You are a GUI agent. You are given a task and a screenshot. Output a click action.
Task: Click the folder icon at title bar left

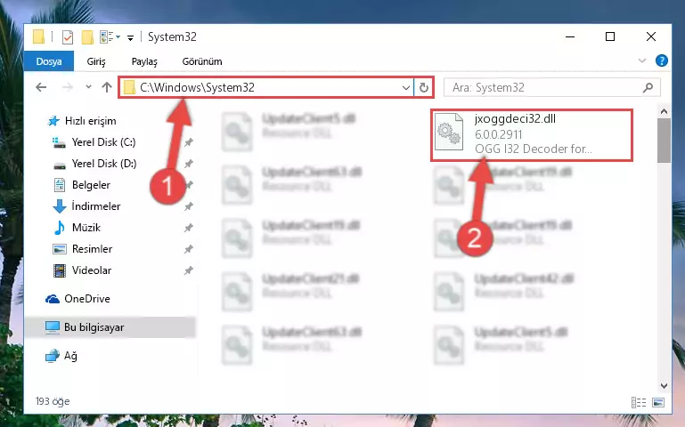click(39, 36)
